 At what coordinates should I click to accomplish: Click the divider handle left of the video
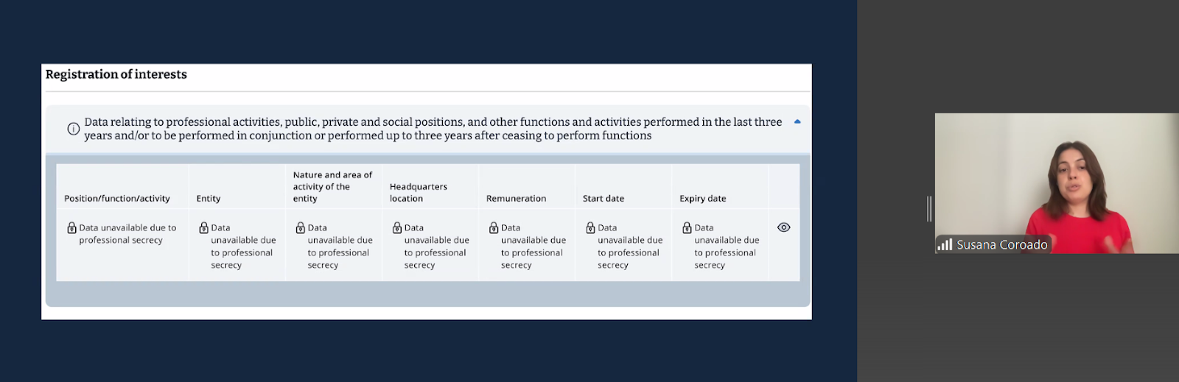click(930, 209)
